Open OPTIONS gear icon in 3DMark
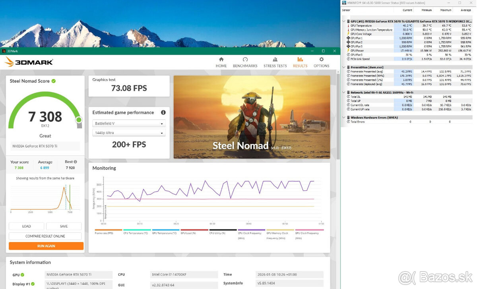 321,60
